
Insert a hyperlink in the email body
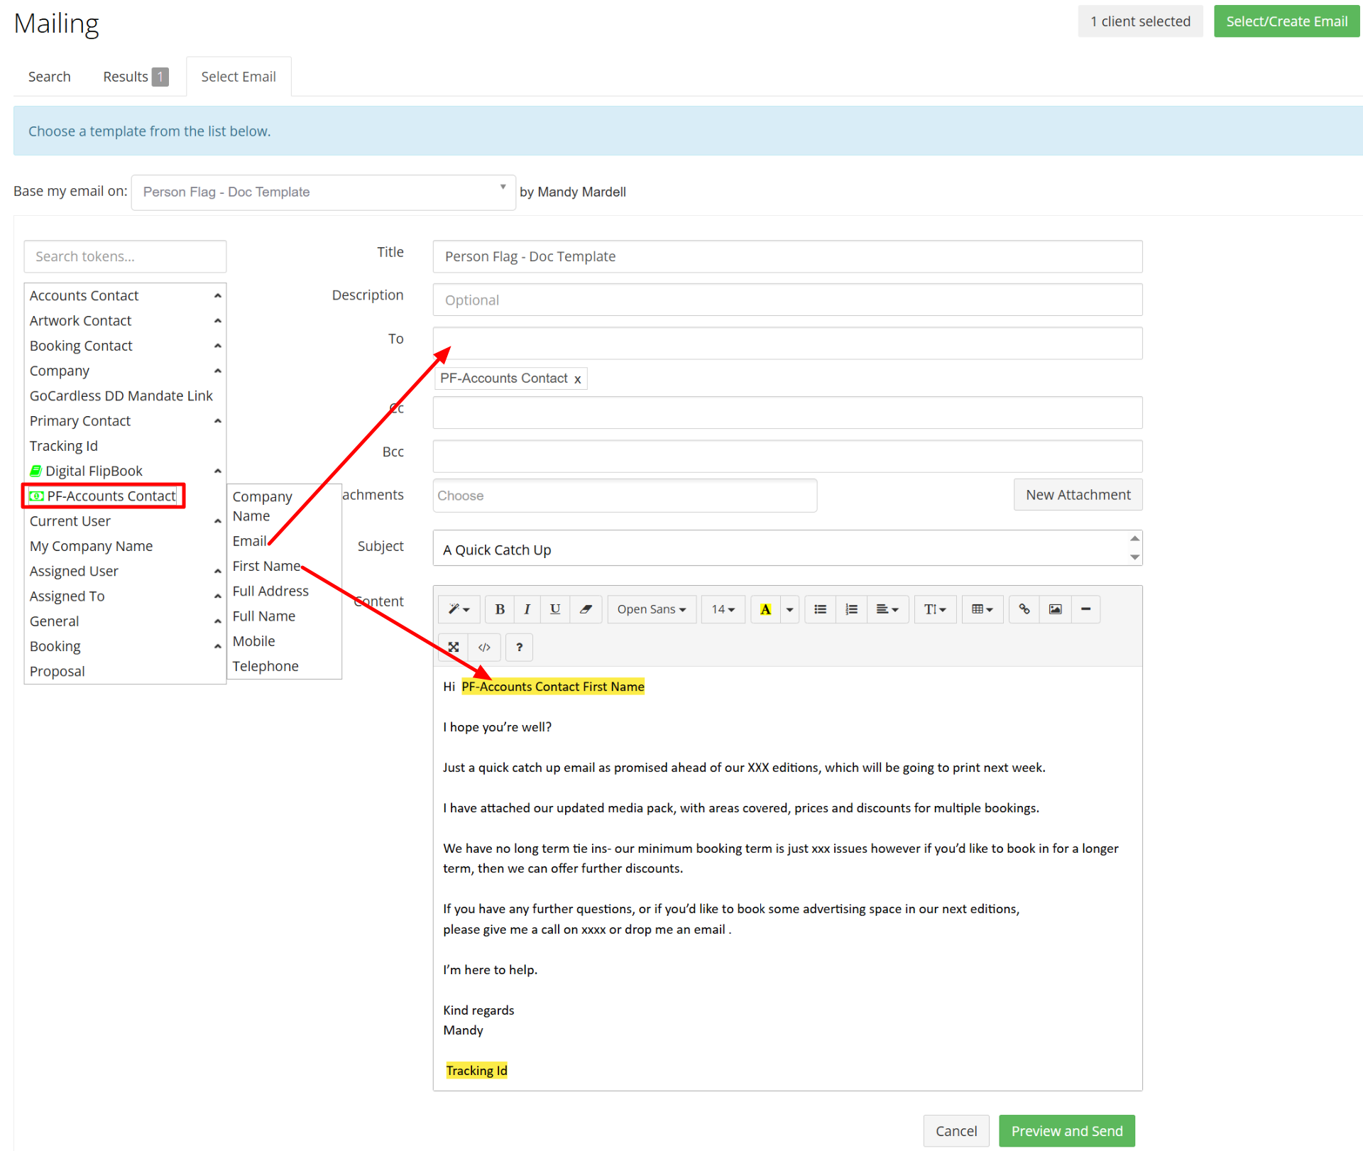click(1023, 609)
